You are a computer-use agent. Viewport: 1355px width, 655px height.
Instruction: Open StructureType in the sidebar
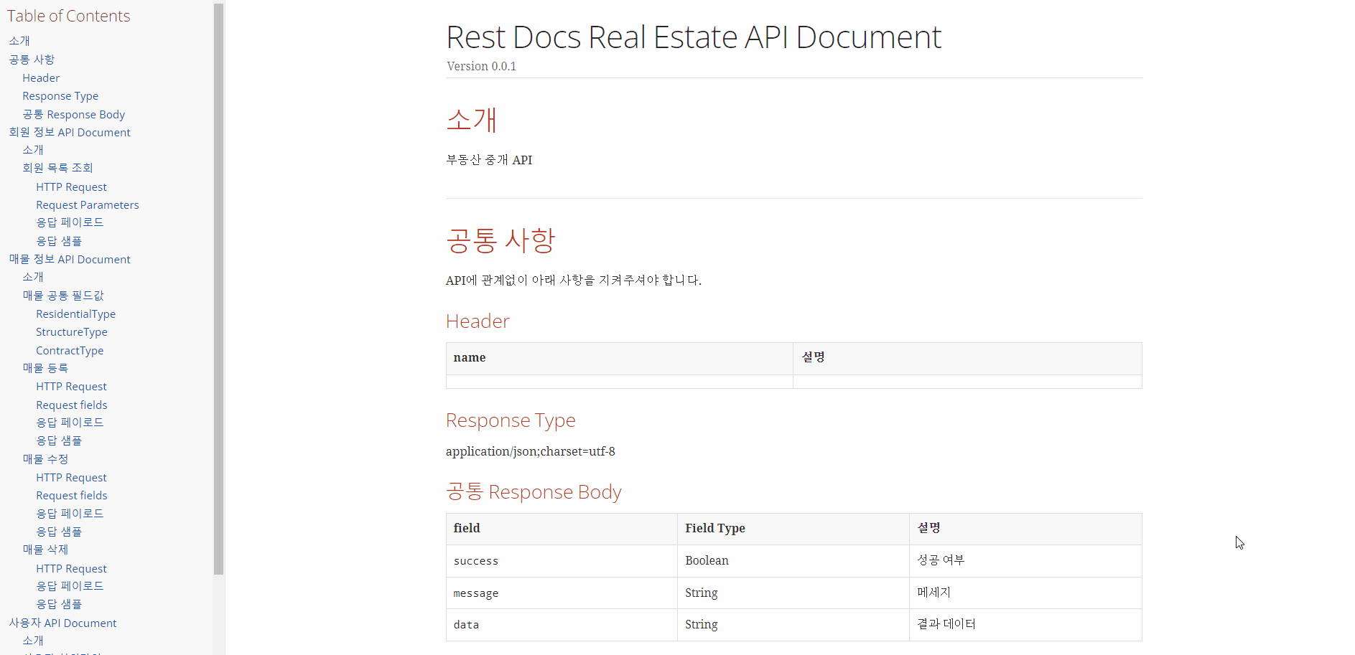(x=72, y=331)
